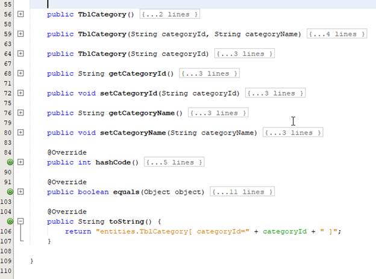Screen dimensions: 376x279
Task: Click the @Override annotation on line 91
Action: [67, 182]
